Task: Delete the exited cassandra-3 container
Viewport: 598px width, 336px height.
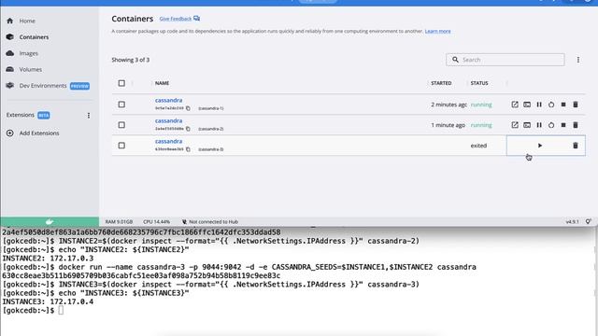Action: tap(576, 146)
